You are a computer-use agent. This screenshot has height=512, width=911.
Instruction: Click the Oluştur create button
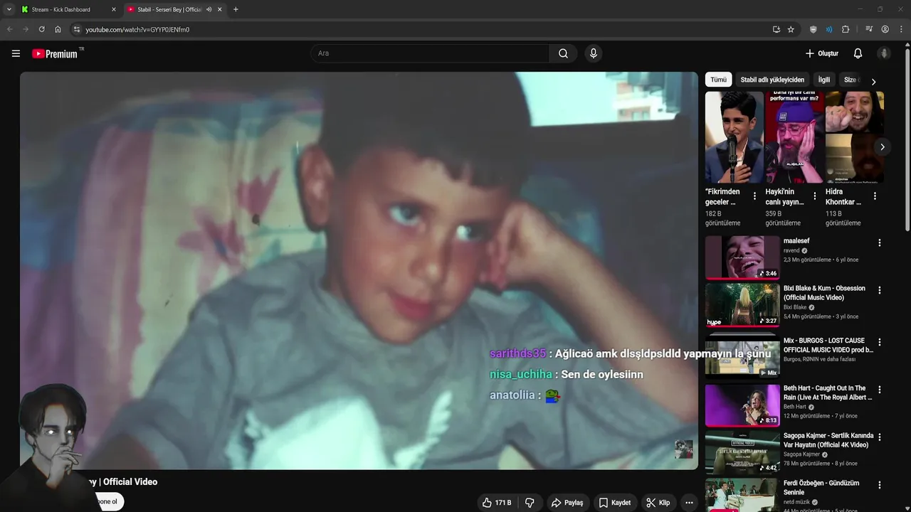(x=821, y=53)
